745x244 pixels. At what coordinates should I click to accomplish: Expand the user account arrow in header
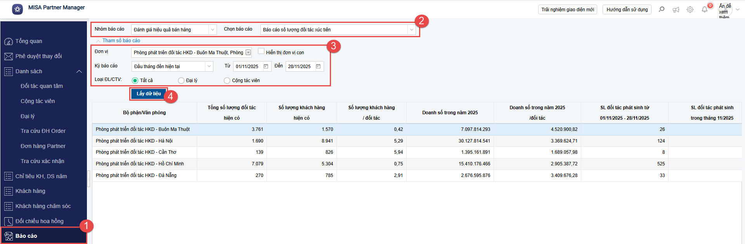pos(738,10)
